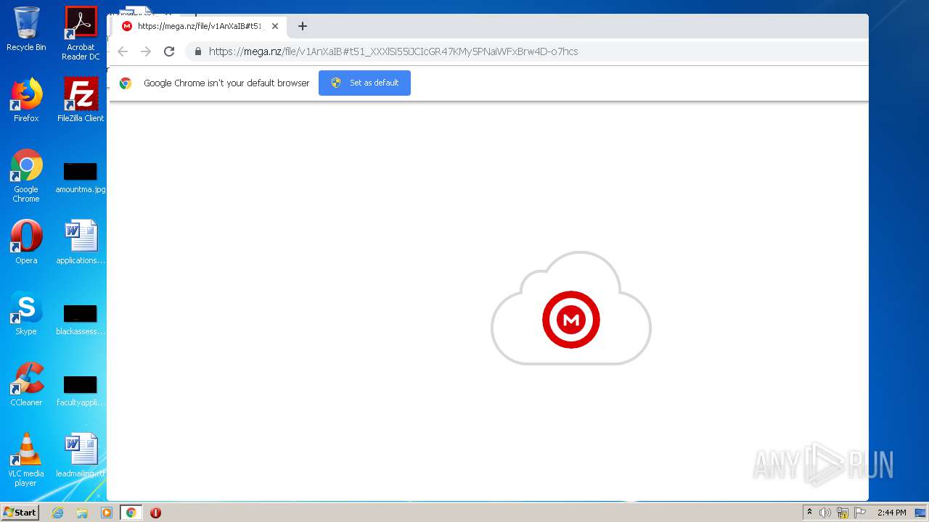Launch FileZilla Client shortcut
929x522 pixels.
[81, 100]
